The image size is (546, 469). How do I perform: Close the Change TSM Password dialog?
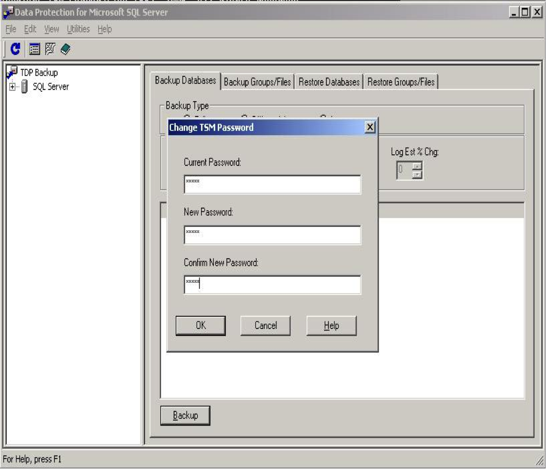[x=370, y=127]
